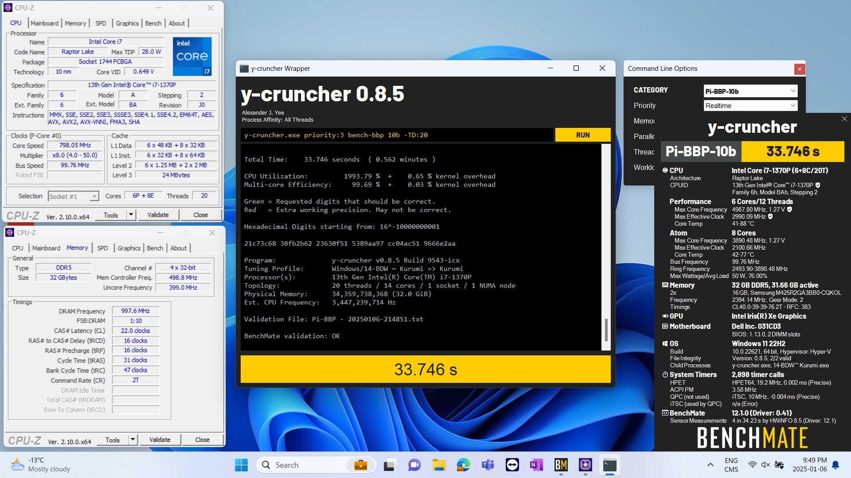Image resolution: width=851 pixels, height=478 pixels.
Task: Click Close button in Memory CPU-Z window
Action: click(x=202, y=439)
